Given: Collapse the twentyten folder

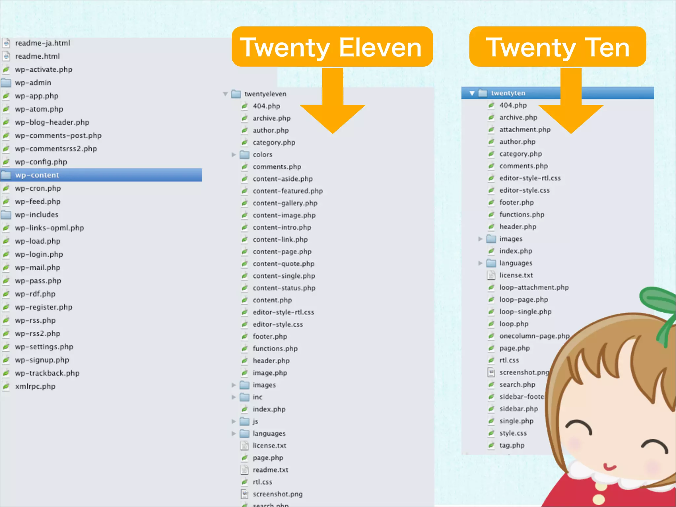Looking at the screenshot, I should click(x=472, y=93).
